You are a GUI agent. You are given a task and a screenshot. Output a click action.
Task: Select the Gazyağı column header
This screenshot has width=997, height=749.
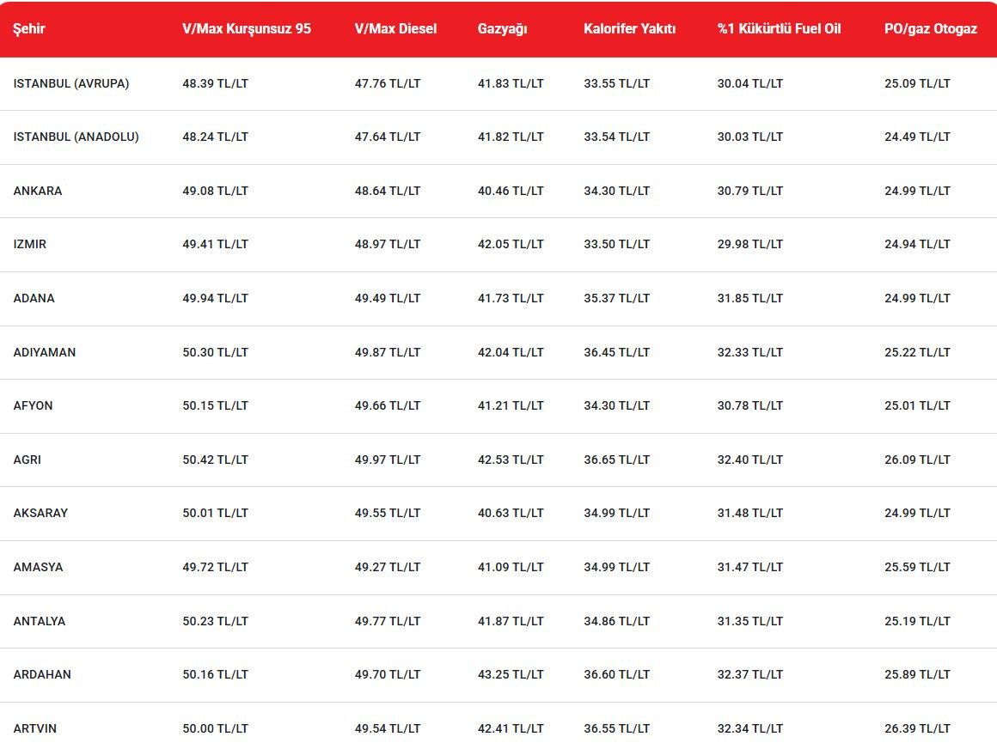click(502, 28)
